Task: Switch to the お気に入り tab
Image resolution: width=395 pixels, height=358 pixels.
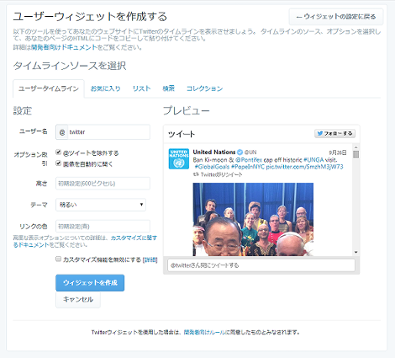Action: tap(105, 88)
